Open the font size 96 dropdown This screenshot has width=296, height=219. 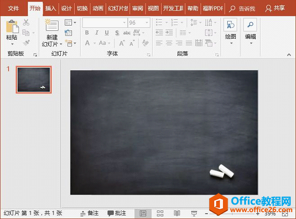147,22
